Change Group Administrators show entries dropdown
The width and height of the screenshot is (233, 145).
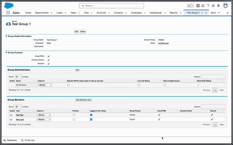pos(18,77)
